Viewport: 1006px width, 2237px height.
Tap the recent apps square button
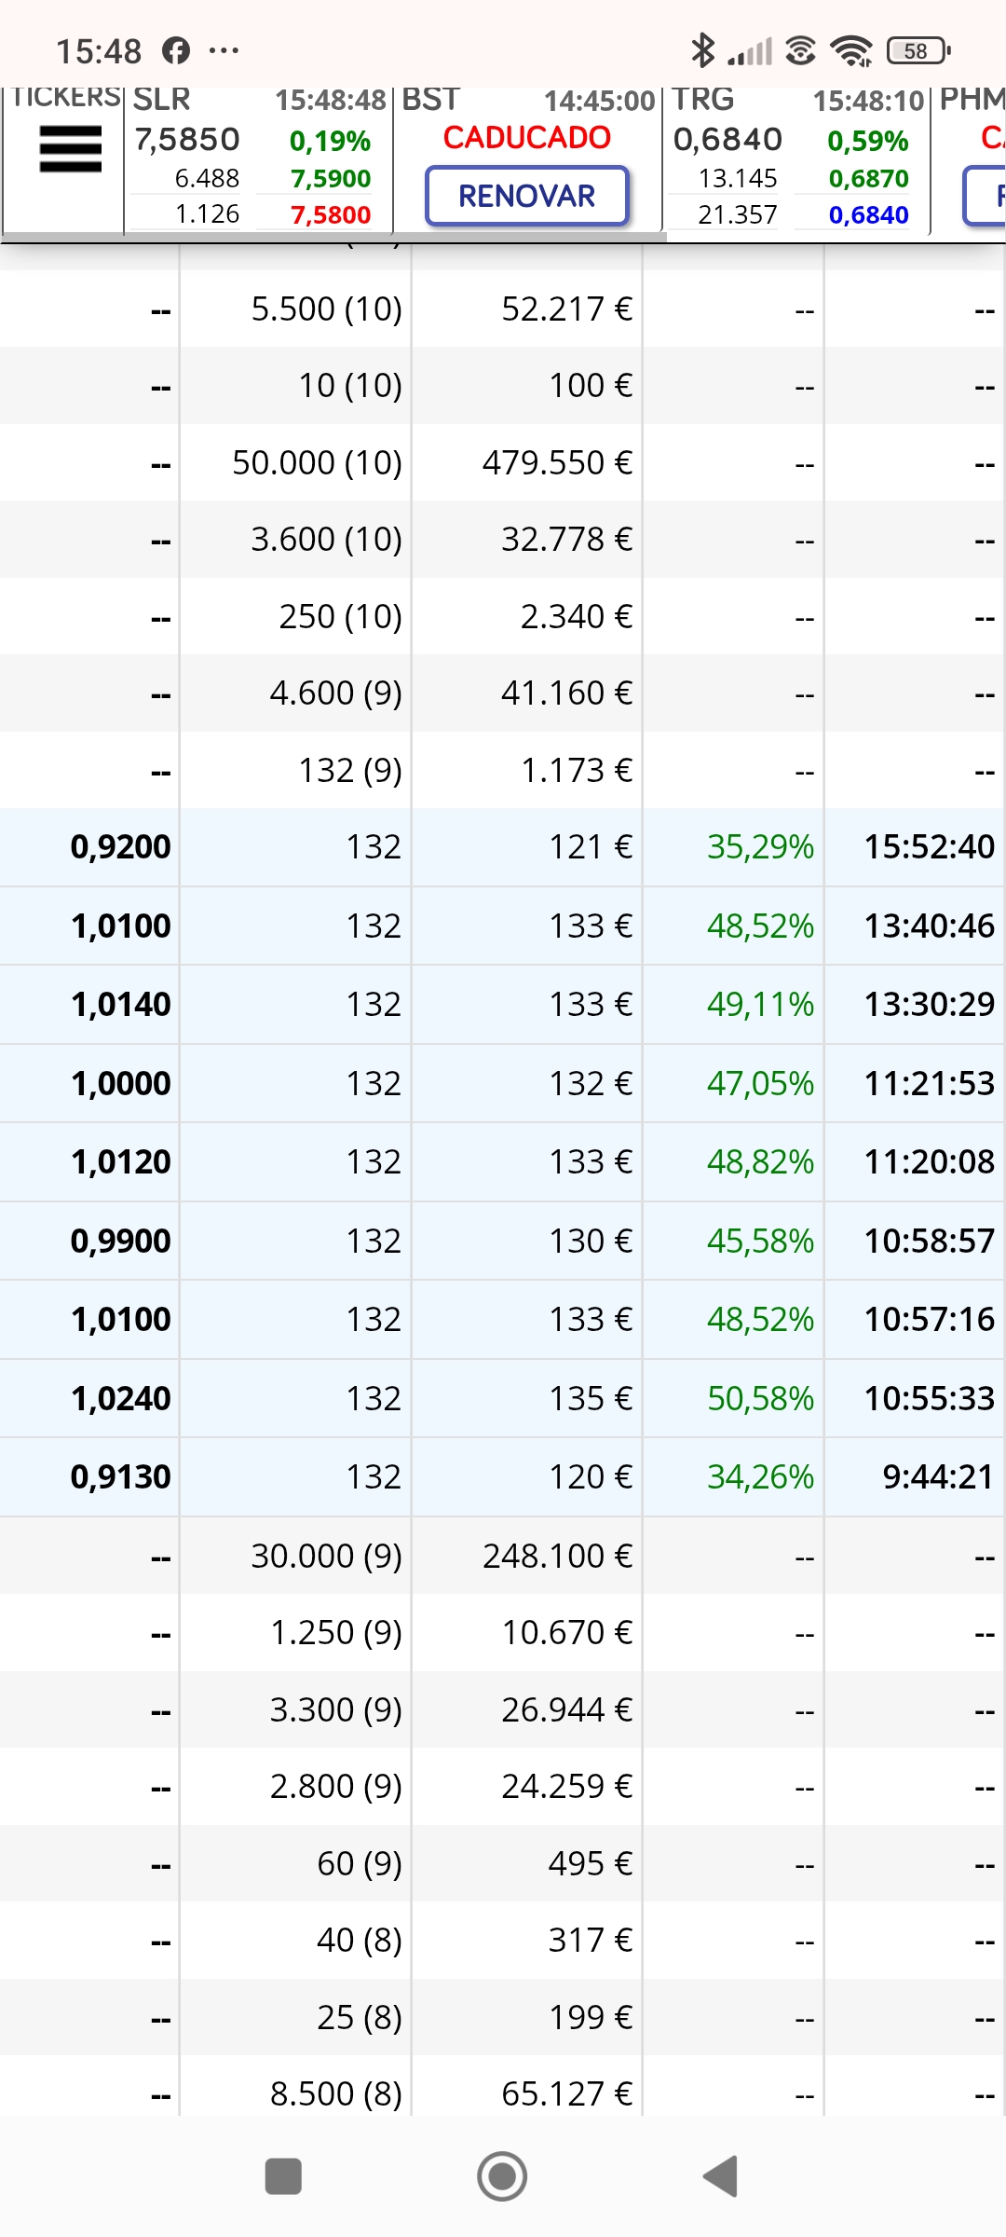click(283, 2176)
